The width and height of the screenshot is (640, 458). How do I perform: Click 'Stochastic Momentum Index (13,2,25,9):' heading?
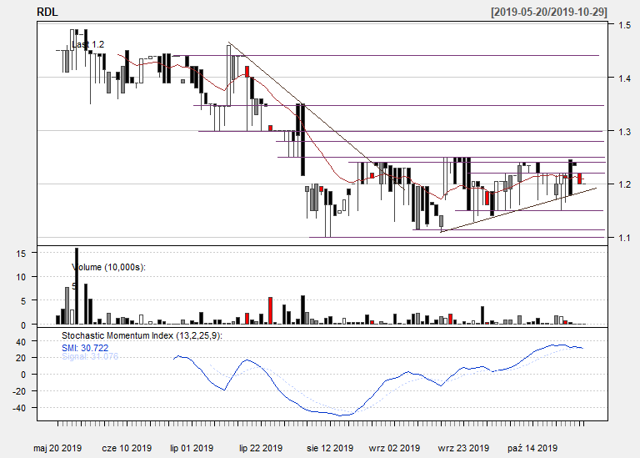click(142, 336)
